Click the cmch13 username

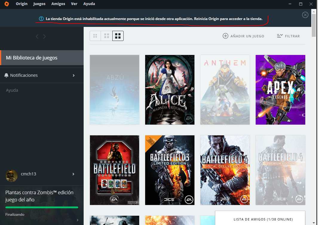[28, 174]
